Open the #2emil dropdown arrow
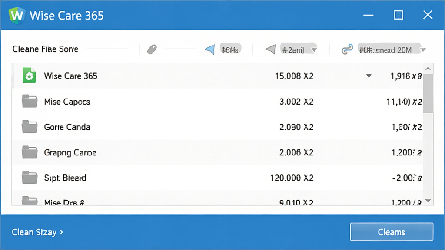Image resolution: width=445 pixels, height=250 pixels. [x=314, y=50]
